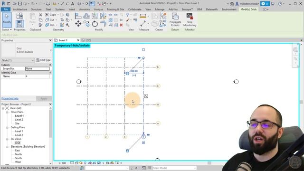Click the Text A icon in quick access toolbar
The width and height of the screenshot is (304, 171).
[73, 3]
